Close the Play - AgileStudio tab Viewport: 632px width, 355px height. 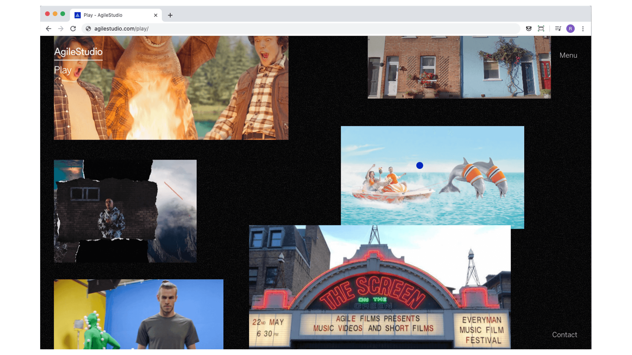tap(155, 15)
